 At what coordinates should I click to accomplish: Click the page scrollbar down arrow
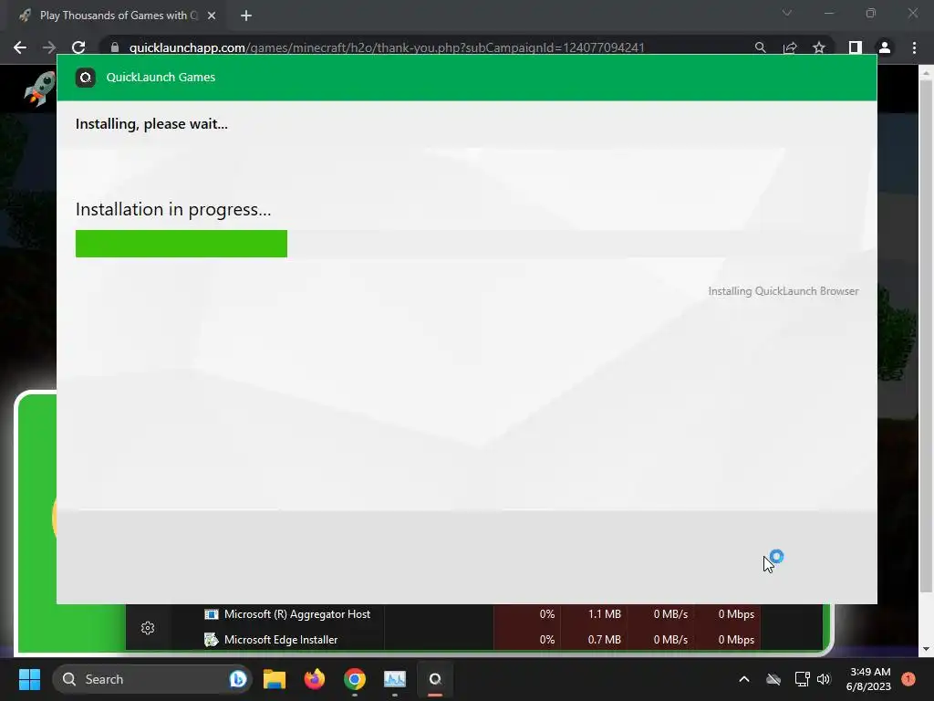pyautogui.click(x=926, y=649)
